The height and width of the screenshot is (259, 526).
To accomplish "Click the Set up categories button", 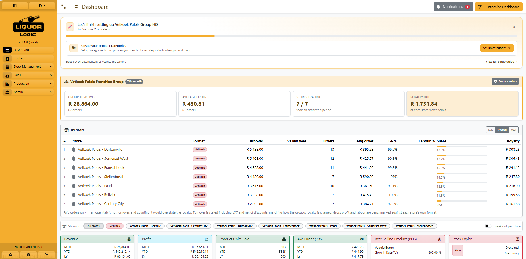I will [x=497, y=48].
